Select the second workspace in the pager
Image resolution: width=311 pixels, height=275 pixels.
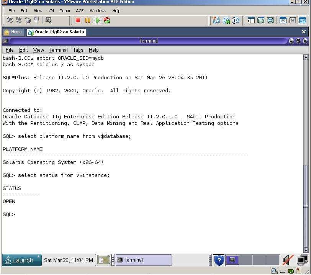(245, 260)
